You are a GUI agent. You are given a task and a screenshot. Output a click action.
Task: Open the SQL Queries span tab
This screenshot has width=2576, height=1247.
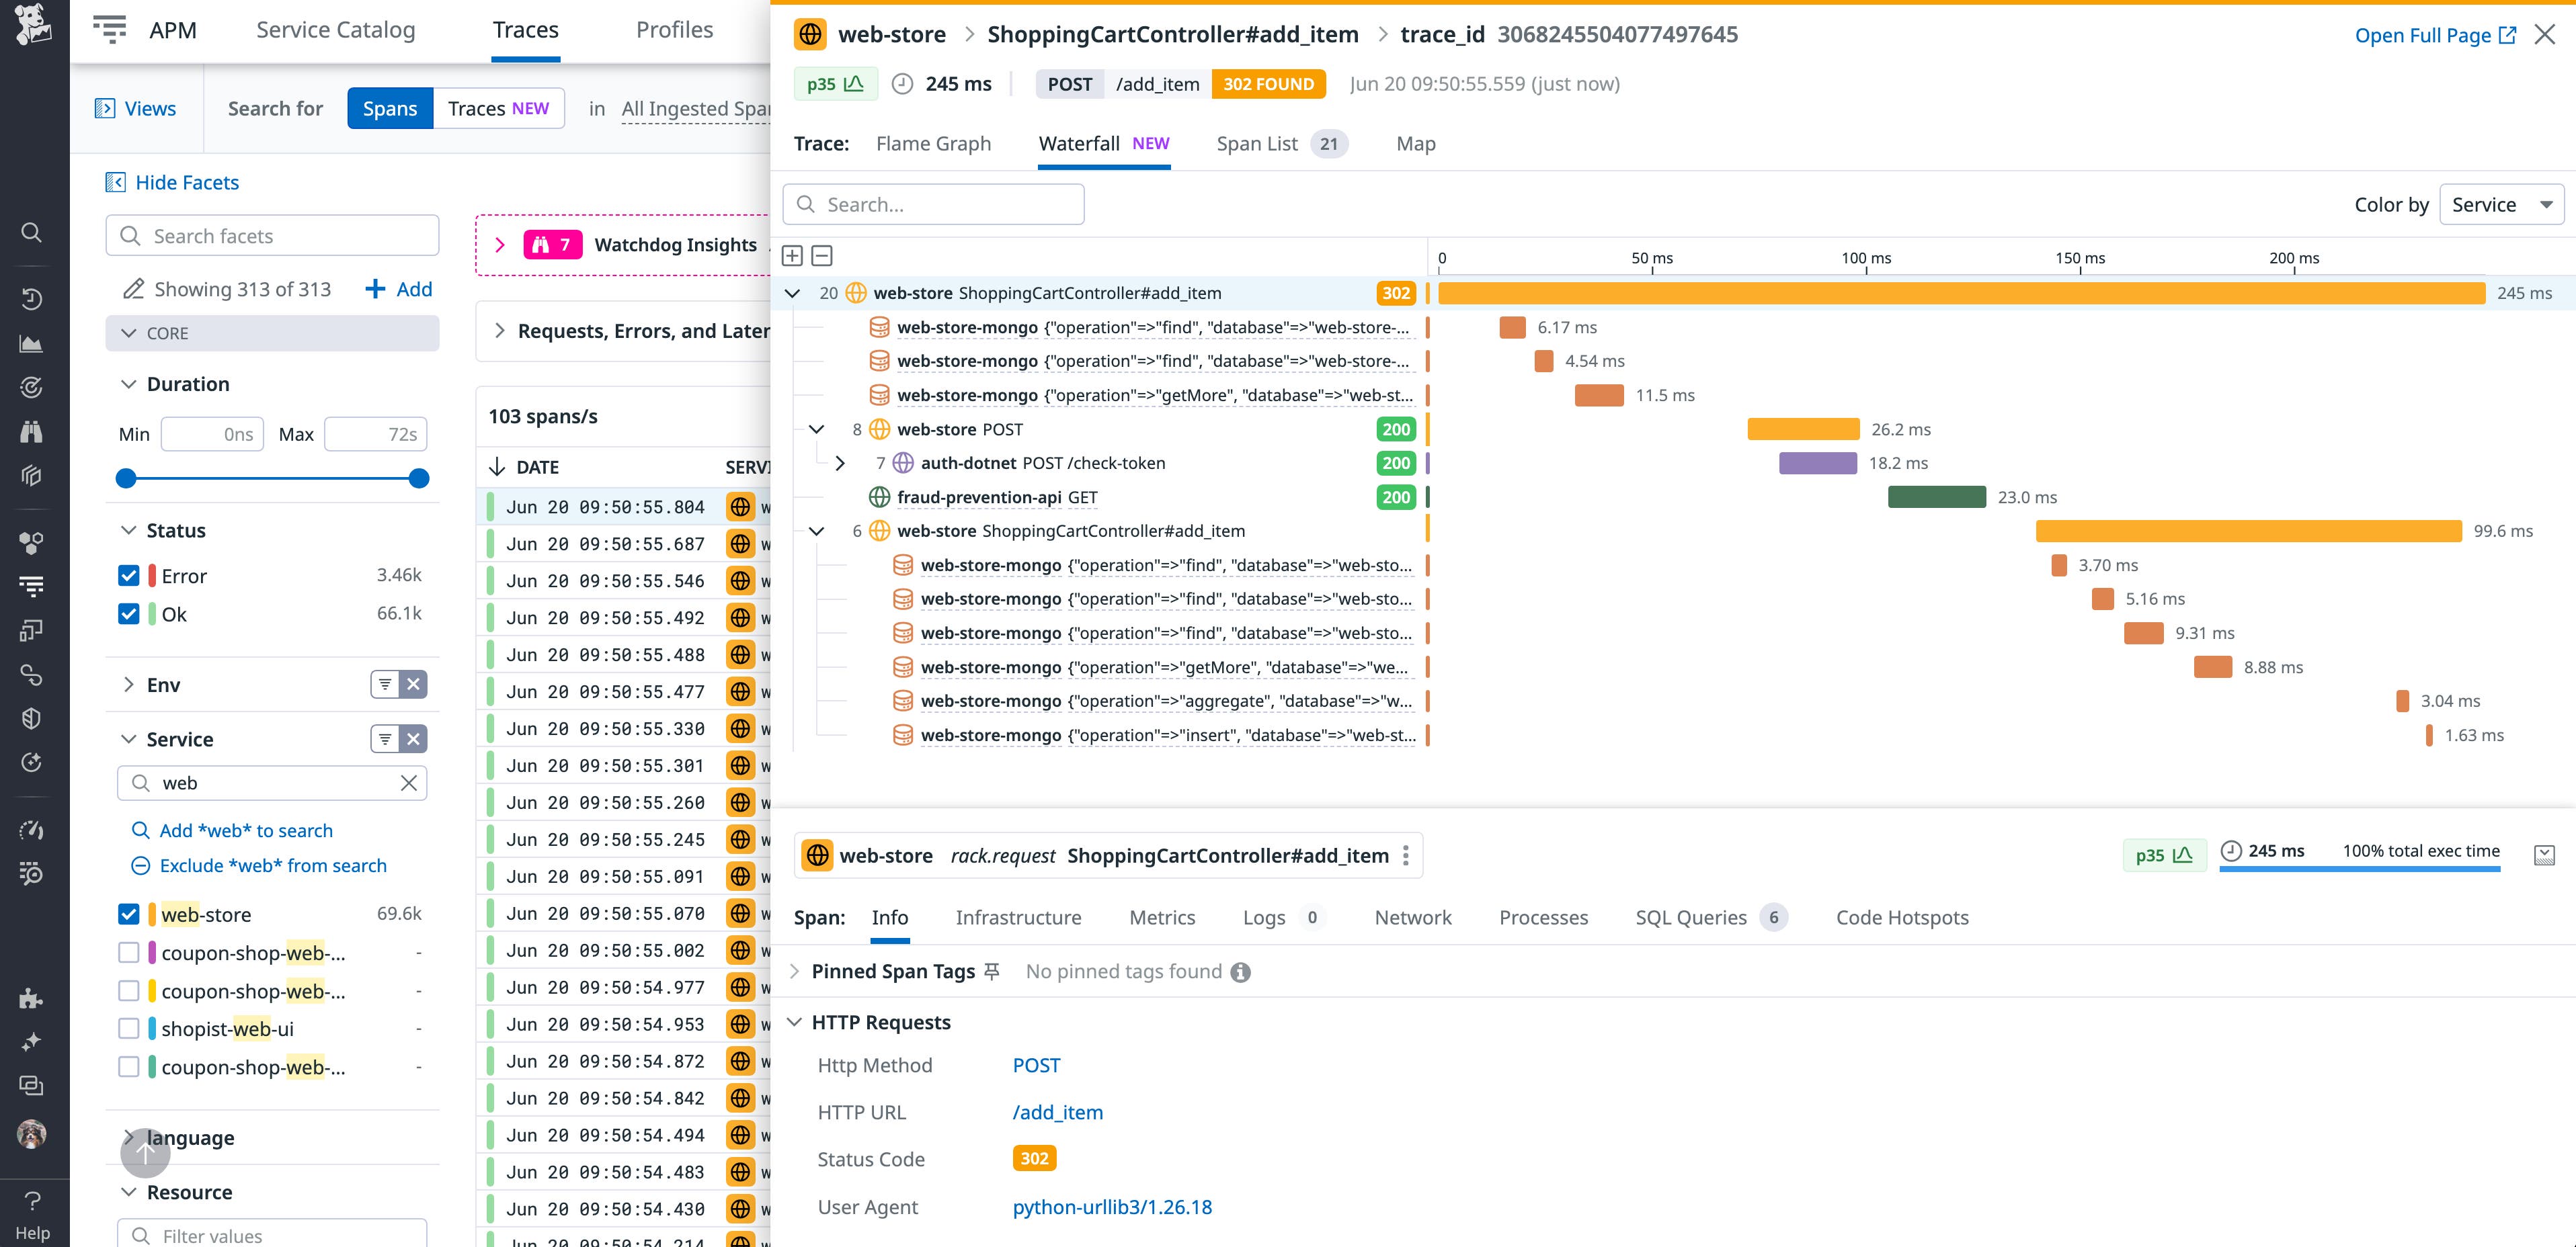click(1690, 917)
